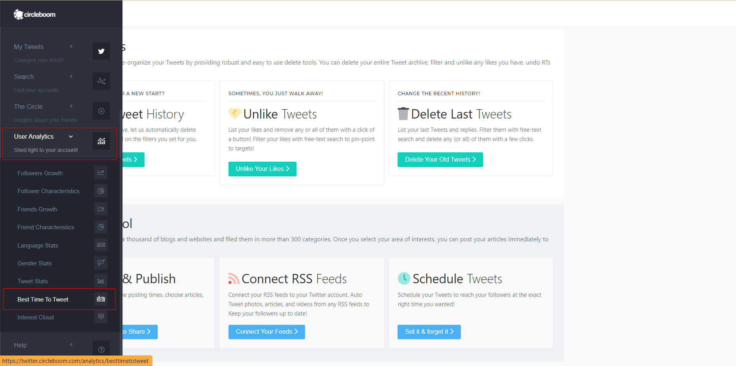Viewport: 736px width, 366px height.
Task: Click the Circleboom logo at top left
Action: (35, 14)
